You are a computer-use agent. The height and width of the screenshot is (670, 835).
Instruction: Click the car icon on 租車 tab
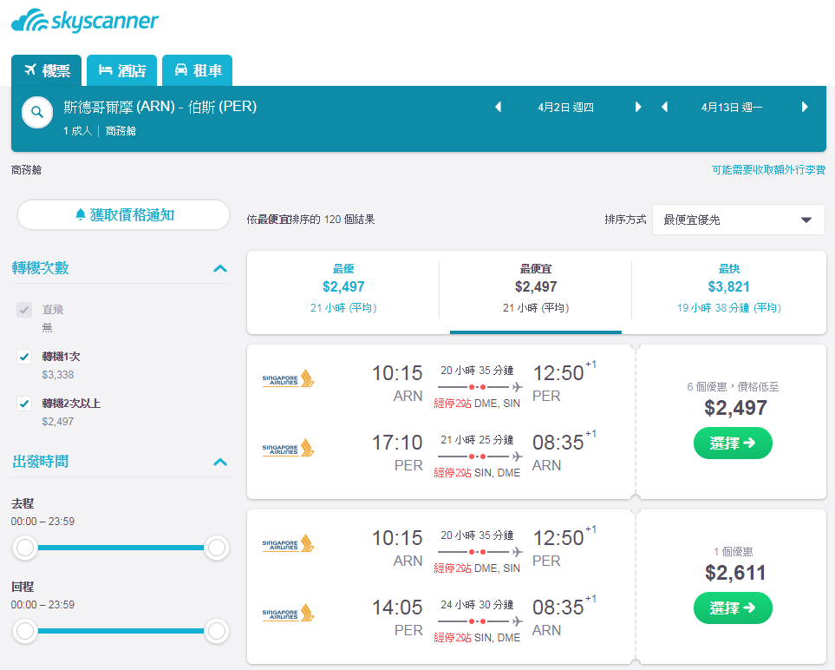click(181, 69)
